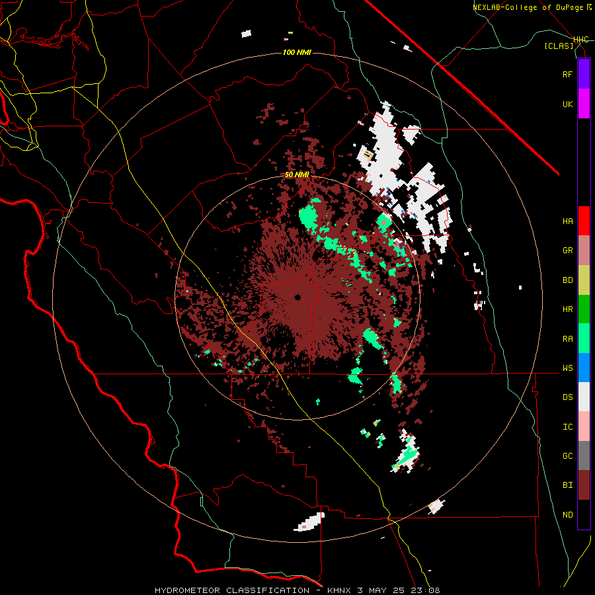The image size is (595, 595).
Task: Click the radar site center dot
Action: click(297, 297)
